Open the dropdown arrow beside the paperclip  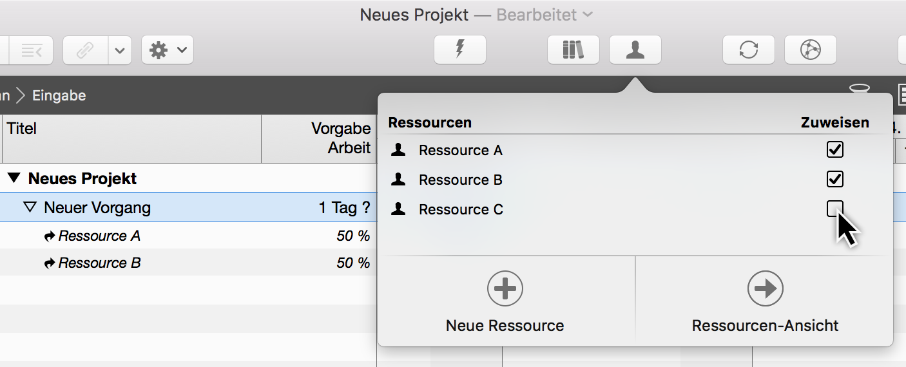tap(120, 50)
